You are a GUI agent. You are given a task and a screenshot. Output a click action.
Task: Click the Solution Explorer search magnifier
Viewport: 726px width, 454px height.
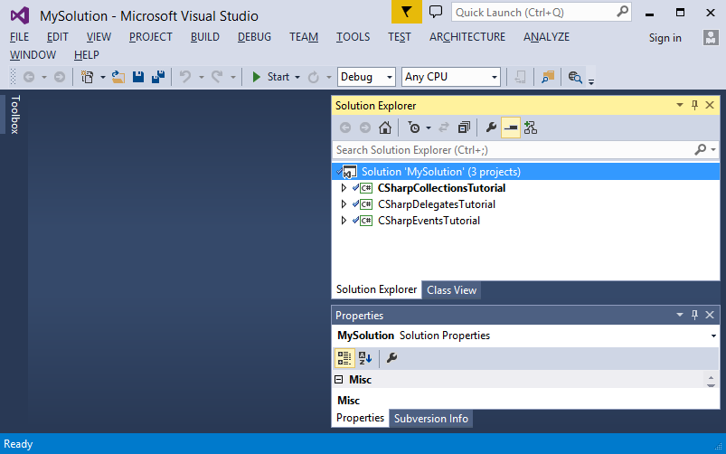pos(700,149)
